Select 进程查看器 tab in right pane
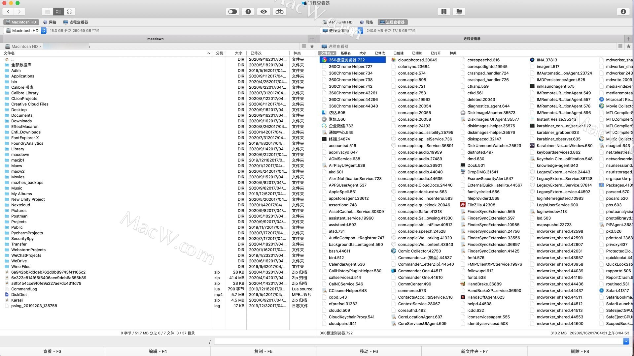The width and height of the screenshot is (634, 356). point(392,22)
